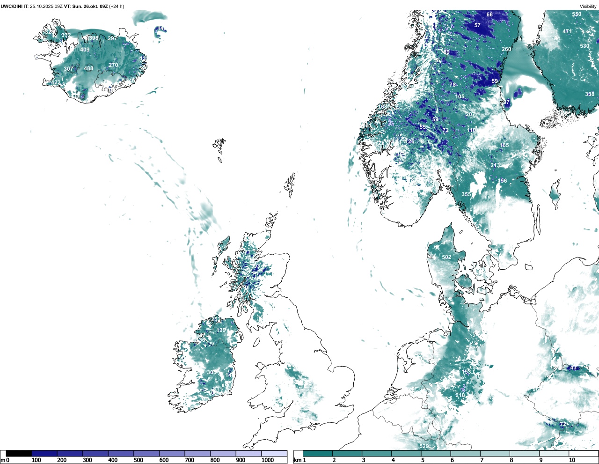Click the '409' value over Iceland
599x464 pixels.
[x=85, y=50]
